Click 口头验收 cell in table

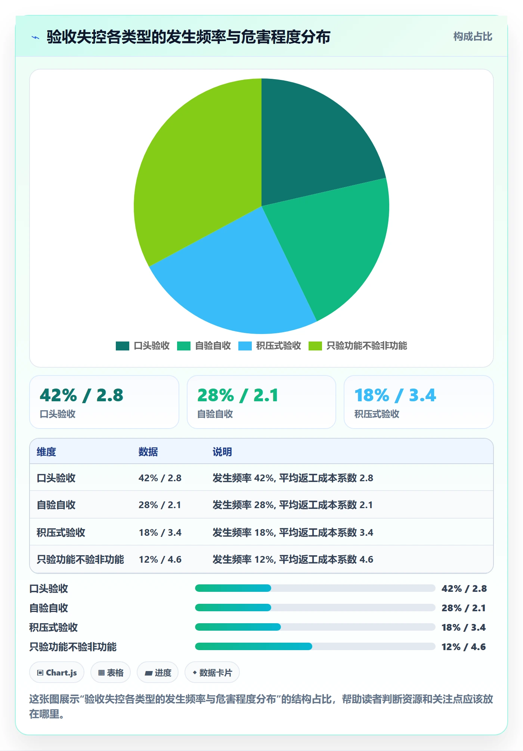coord(56,478)
